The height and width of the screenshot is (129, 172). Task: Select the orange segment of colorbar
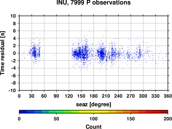127,112
